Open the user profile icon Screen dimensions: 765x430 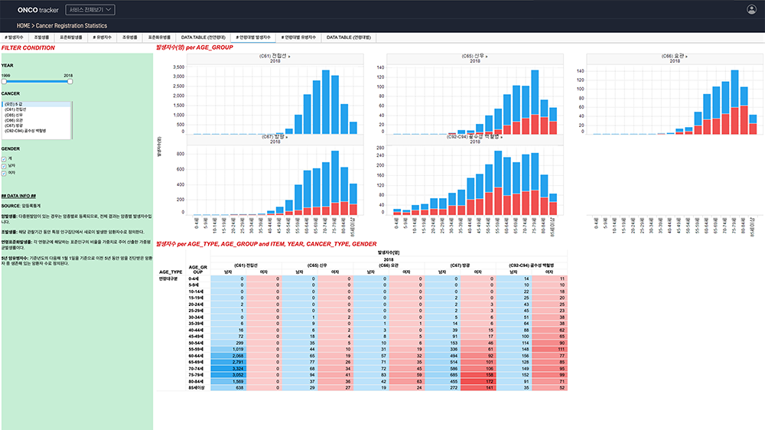(x=751, y=9)
